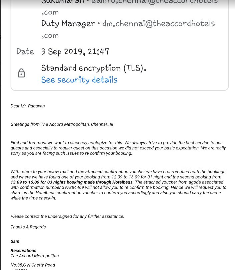This screenshot has width=235, height=270.
Task: Open the See security details link
Action: tap(79, 80)
